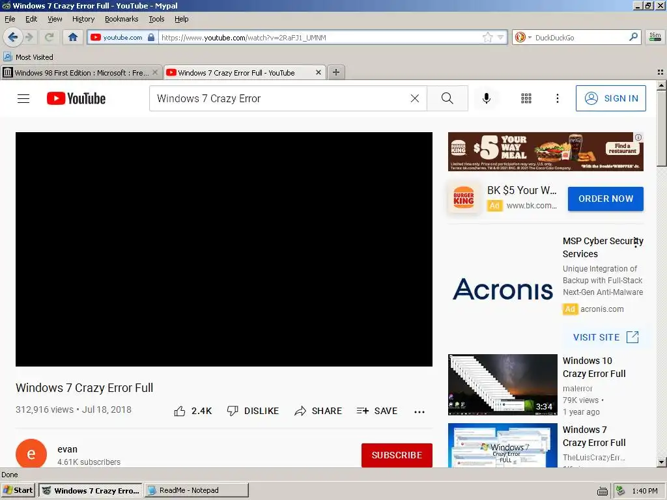Open the evan channel name link
The width and height of the screenshot is (667, 500).
pos(67,449)
